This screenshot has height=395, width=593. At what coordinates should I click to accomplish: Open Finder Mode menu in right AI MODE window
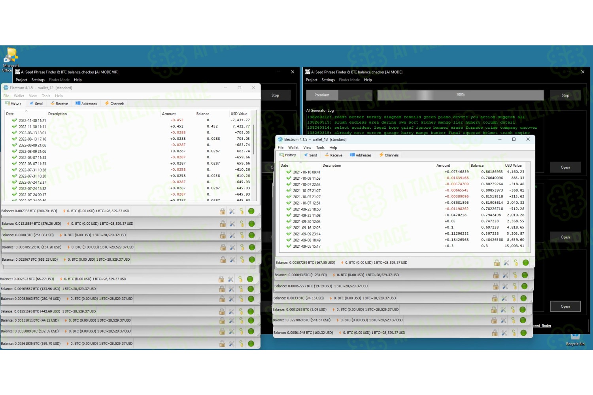coord(349,80)
